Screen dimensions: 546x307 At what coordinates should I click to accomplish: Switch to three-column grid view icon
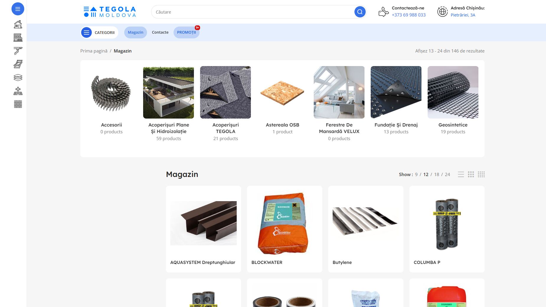[471, 174]
